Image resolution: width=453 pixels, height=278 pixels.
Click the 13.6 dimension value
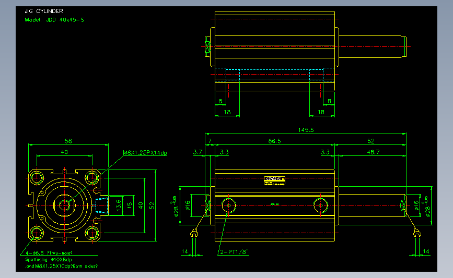(119, 206)
